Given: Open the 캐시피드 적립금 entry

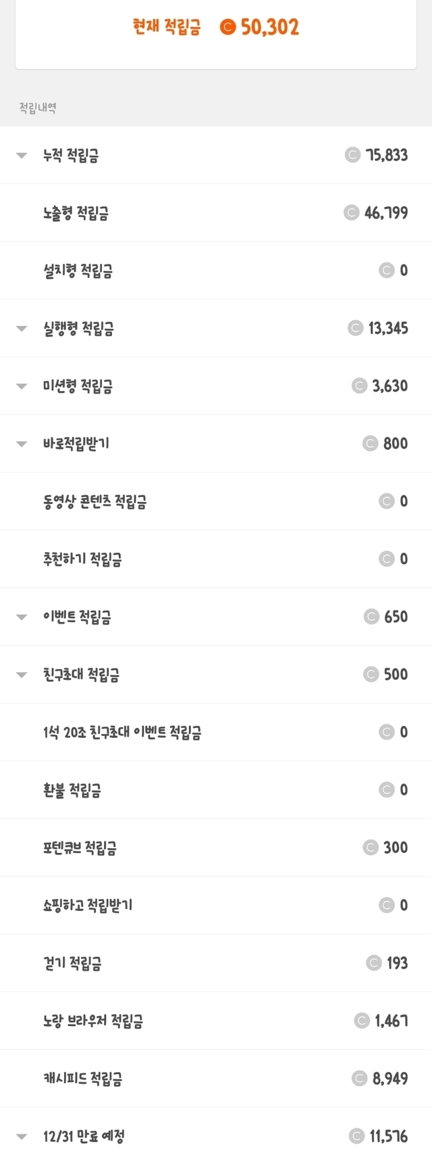Looking at the screenshot, I should [x=82, y=1078].
